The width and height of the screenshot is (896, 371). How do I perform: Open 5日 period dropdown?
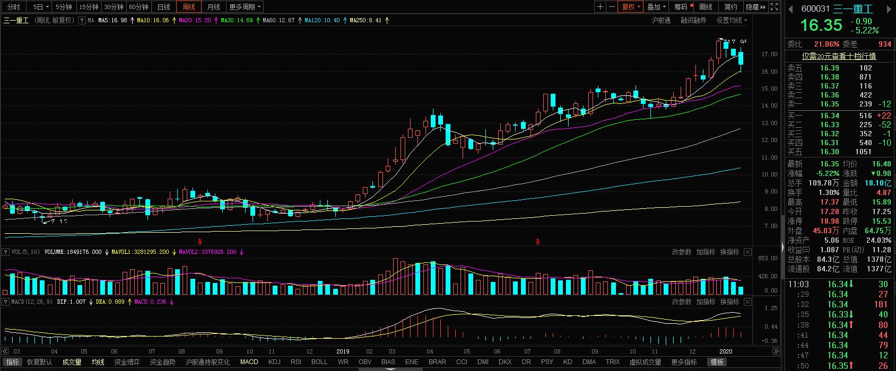(40, 7)
